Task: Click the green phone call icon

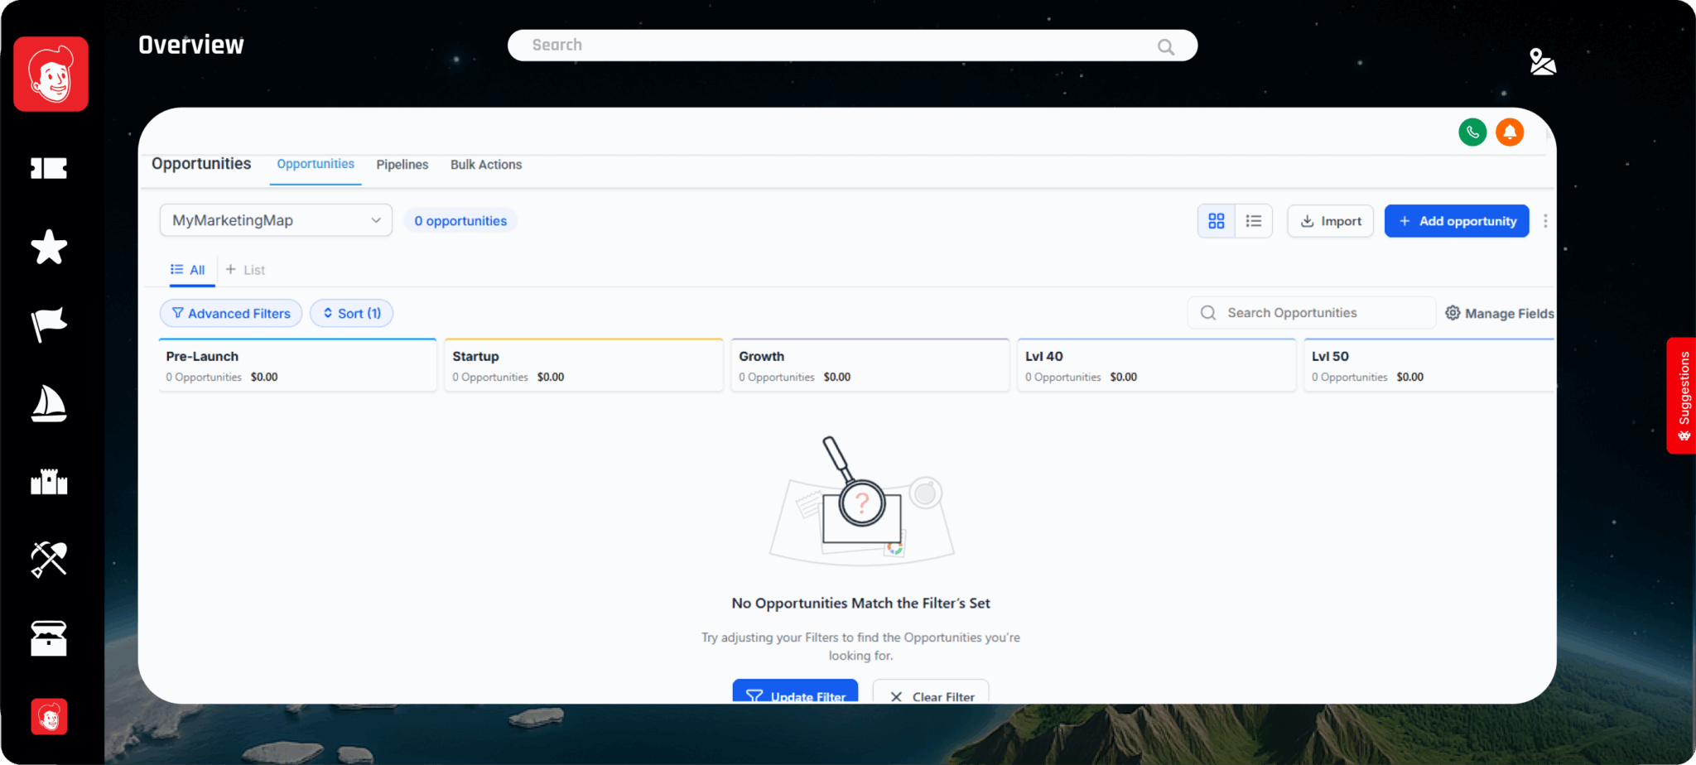Action: point(1472,132)
